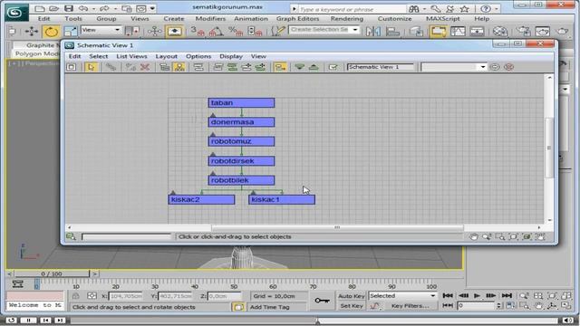Click the Schematic View name field
The image size is (580, 326).
381,67
